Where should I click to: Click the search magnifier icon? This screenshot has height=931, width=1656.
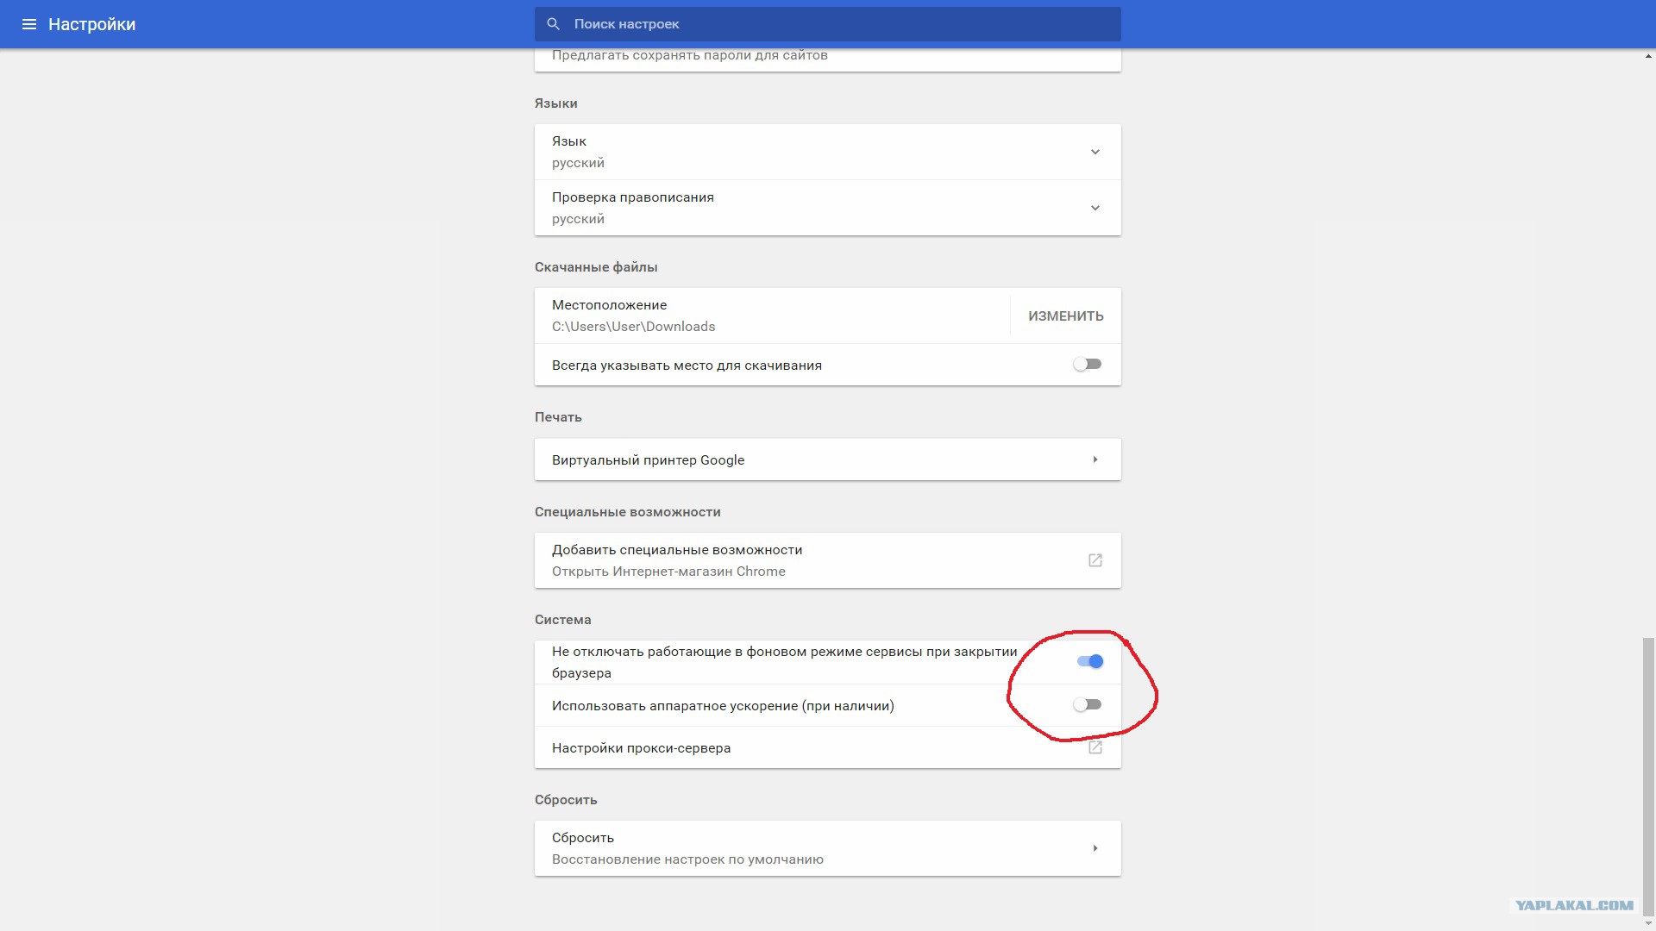click(554, 24)
